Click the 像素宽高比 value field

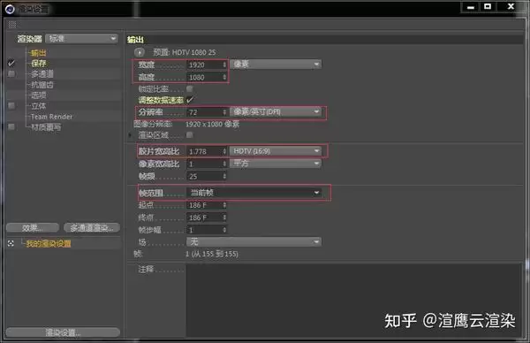click(x=204, y=164)
